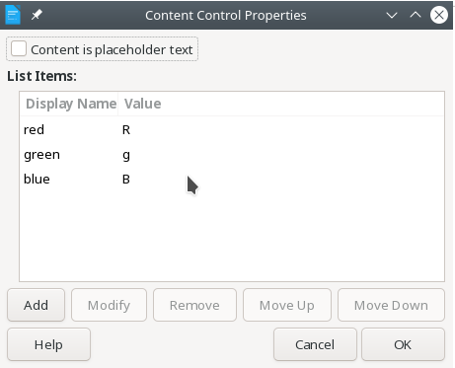Image resolution: width=455 pixels, height=368 pixels.
Task: Click the Move Up button
Action: 287,305
